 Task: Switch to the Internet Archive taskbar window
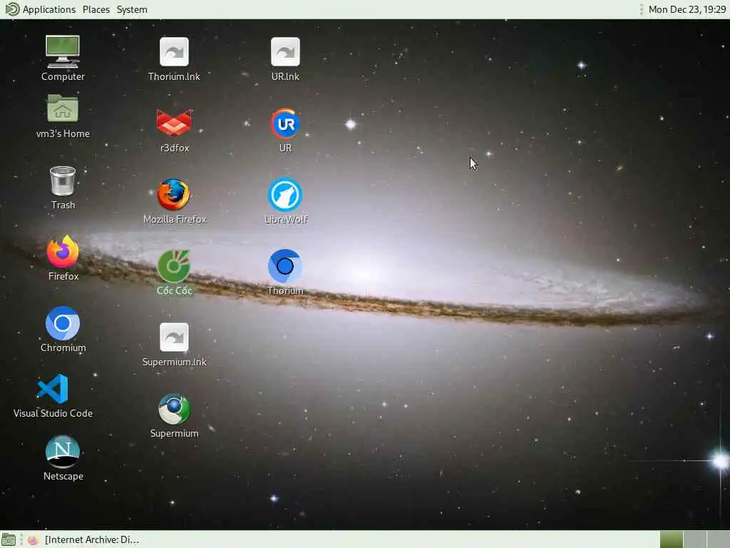pos(83,539)
